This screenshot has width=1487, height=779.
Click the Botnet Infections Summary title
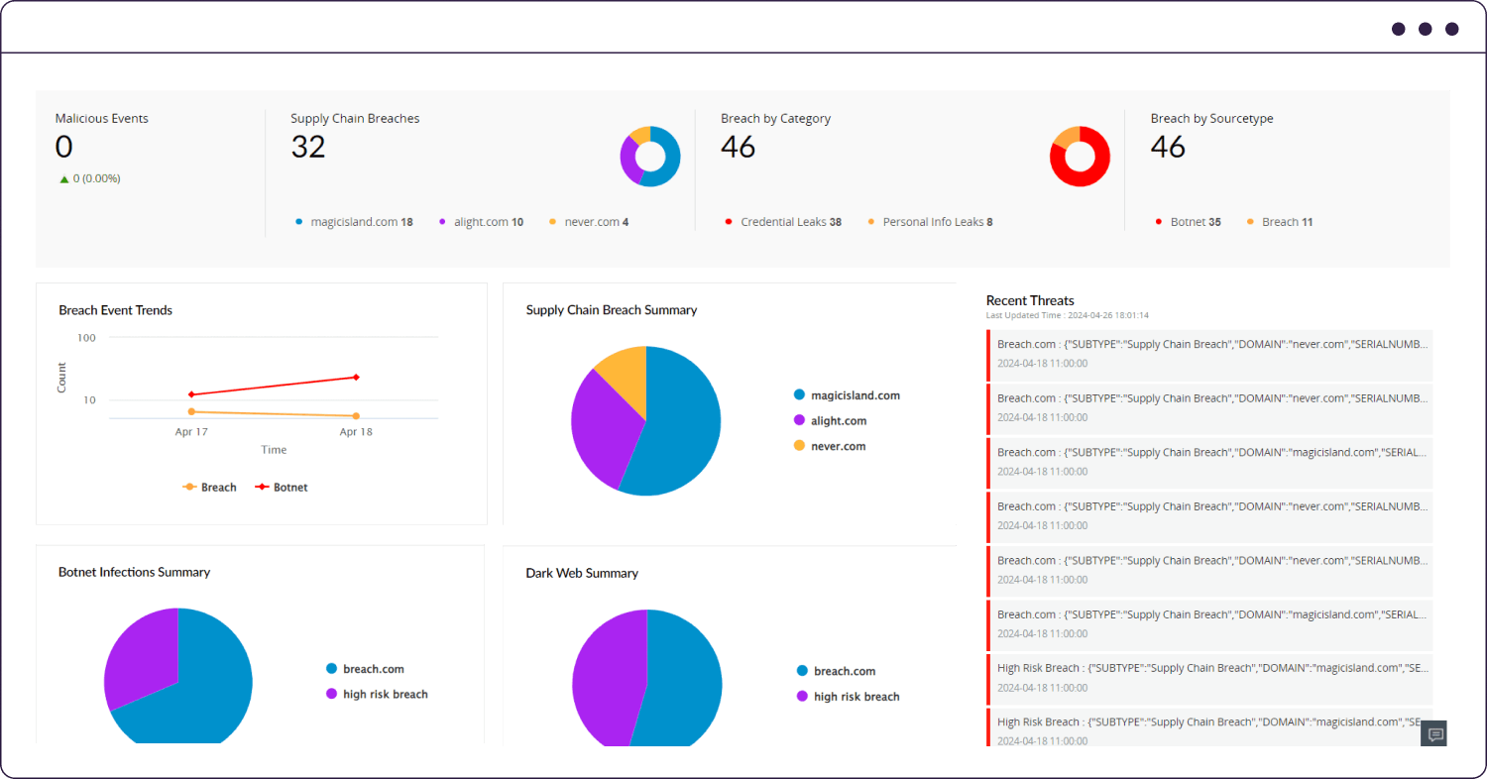coord(135,572)
